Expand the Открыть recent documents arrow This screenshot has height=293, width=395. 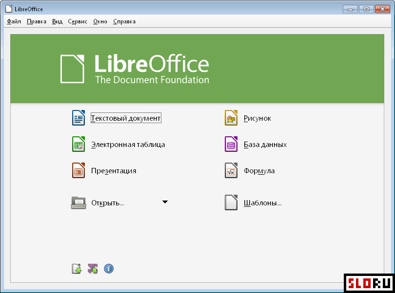point(165,202)
